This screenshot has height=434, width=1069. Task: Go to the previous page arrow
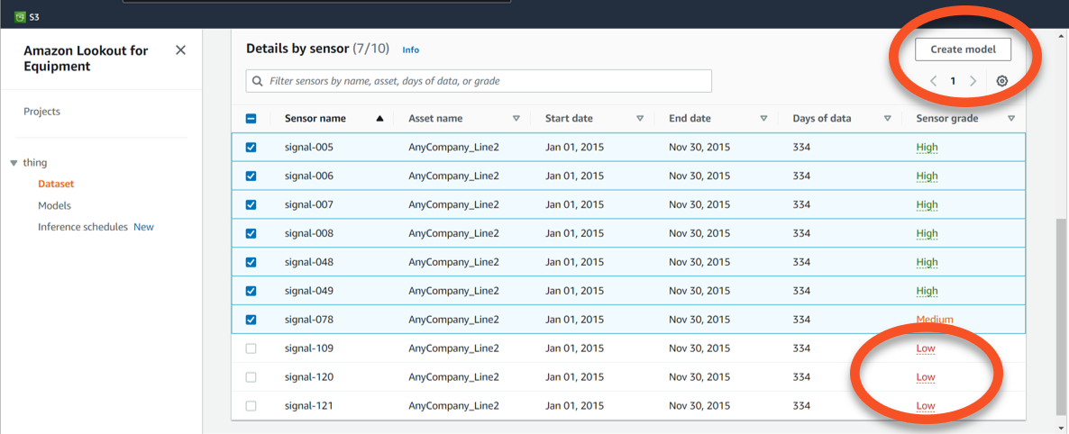point(933,81)
